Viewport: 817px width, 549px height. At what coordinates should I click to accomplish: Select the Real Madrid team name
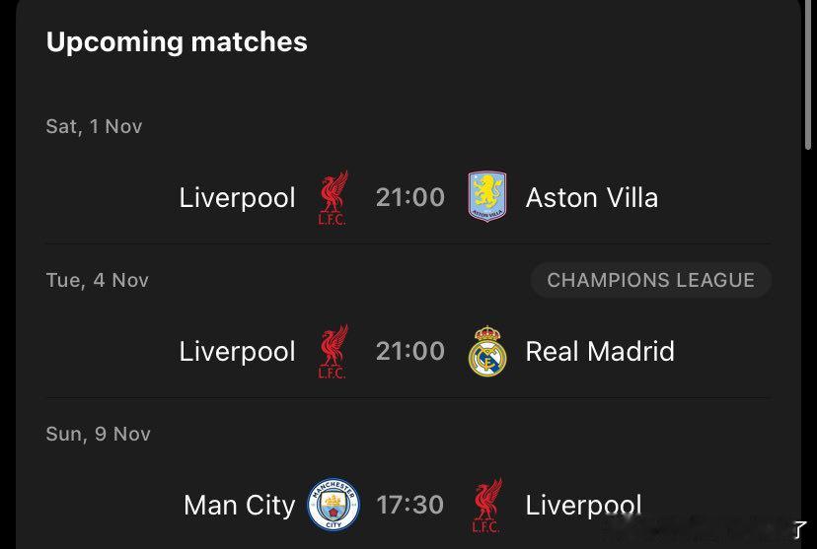(x=600, y=352)
